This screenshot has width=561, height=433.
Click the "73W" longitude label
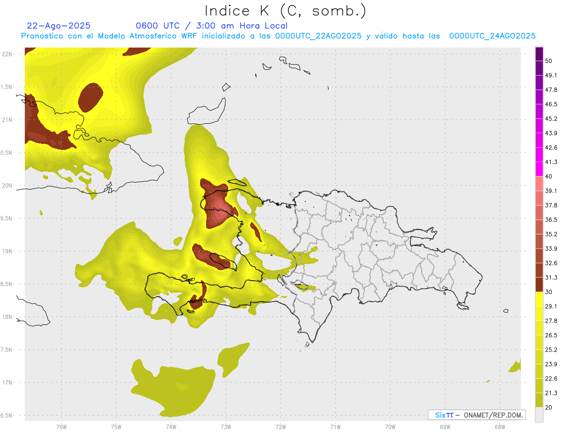(226, 426)
